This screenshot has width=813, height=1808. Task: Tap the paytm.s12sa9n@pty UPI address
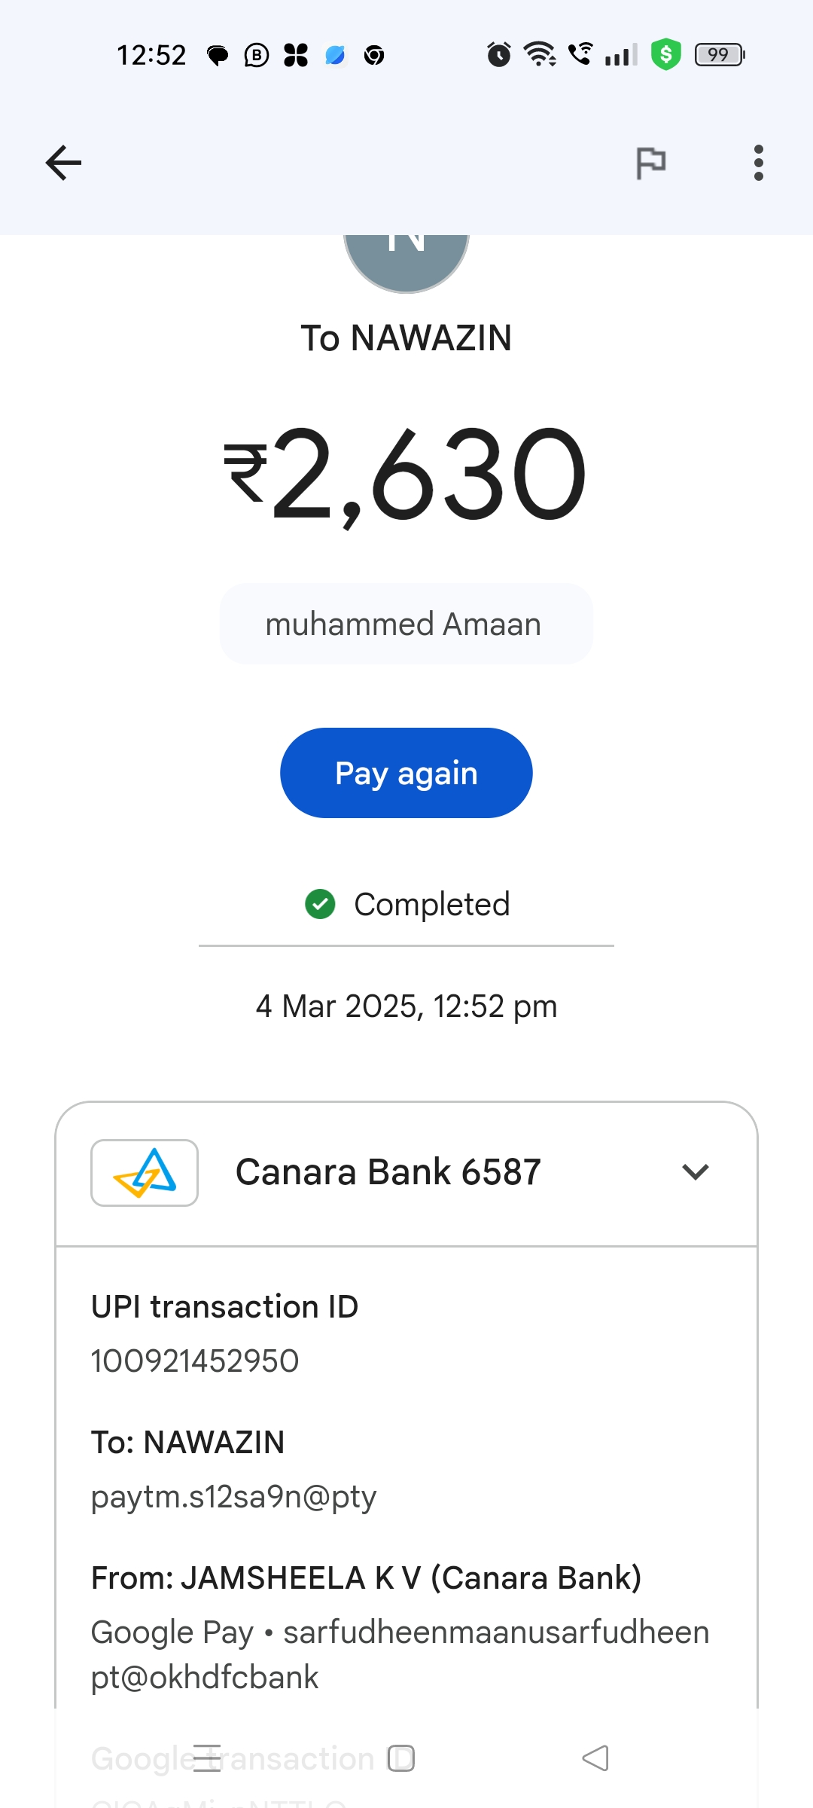pyautogui.click(x=233, y=1497)
